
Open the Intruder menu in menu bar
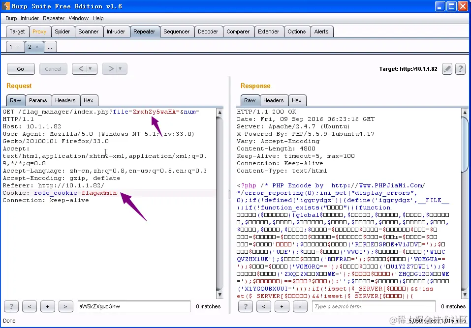(x=30, y=18)
